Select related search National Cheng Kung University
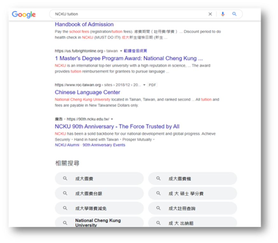Viewport: 278px width, 243px height. point(99,222)
